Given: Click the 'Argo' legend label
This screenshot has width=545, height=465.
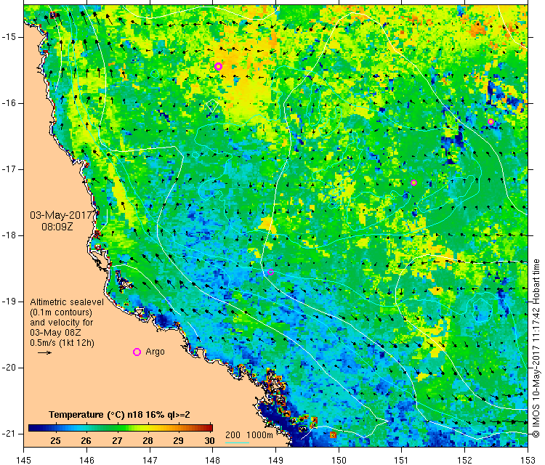Looking at the screenshot, I should [x=155, y=352].
